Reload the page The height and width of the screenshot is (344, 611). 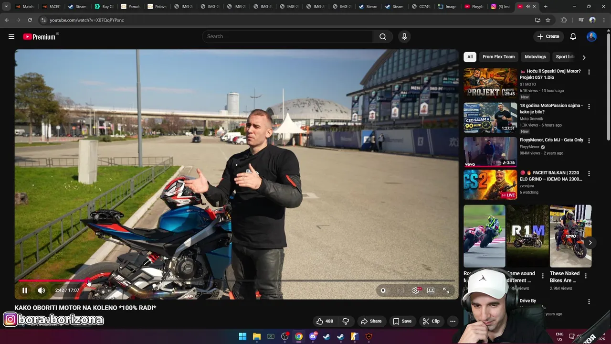[30, 20]
